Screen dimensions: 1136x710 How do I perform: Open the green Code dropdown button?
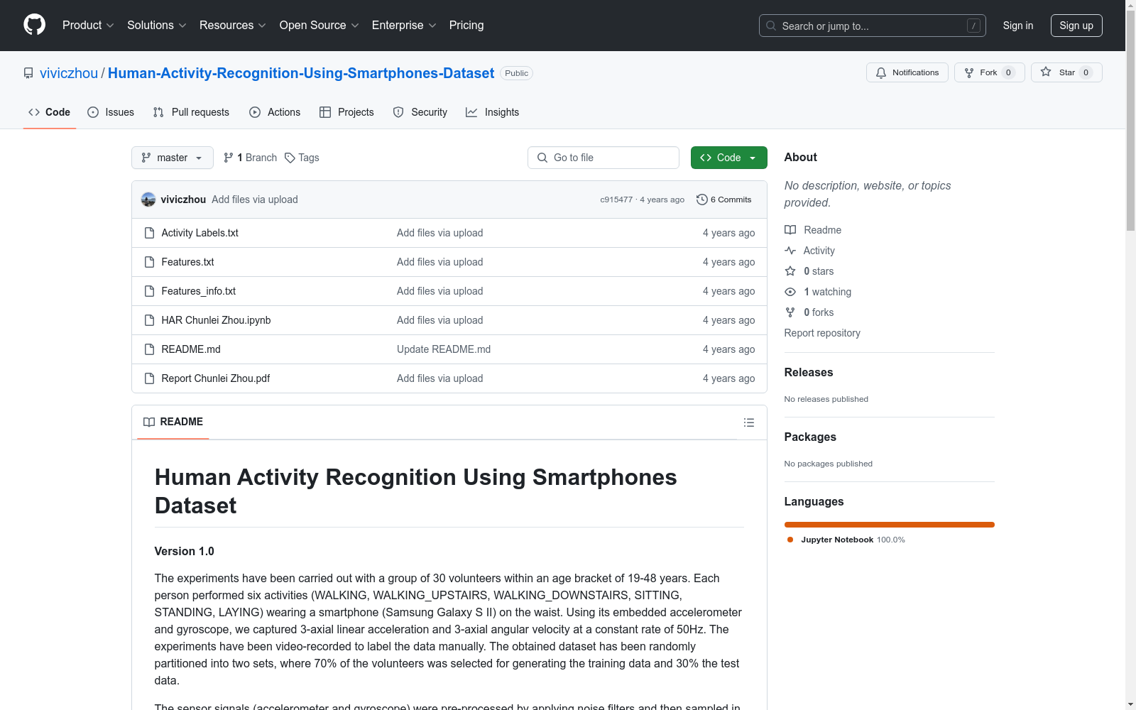coord(728,158)
